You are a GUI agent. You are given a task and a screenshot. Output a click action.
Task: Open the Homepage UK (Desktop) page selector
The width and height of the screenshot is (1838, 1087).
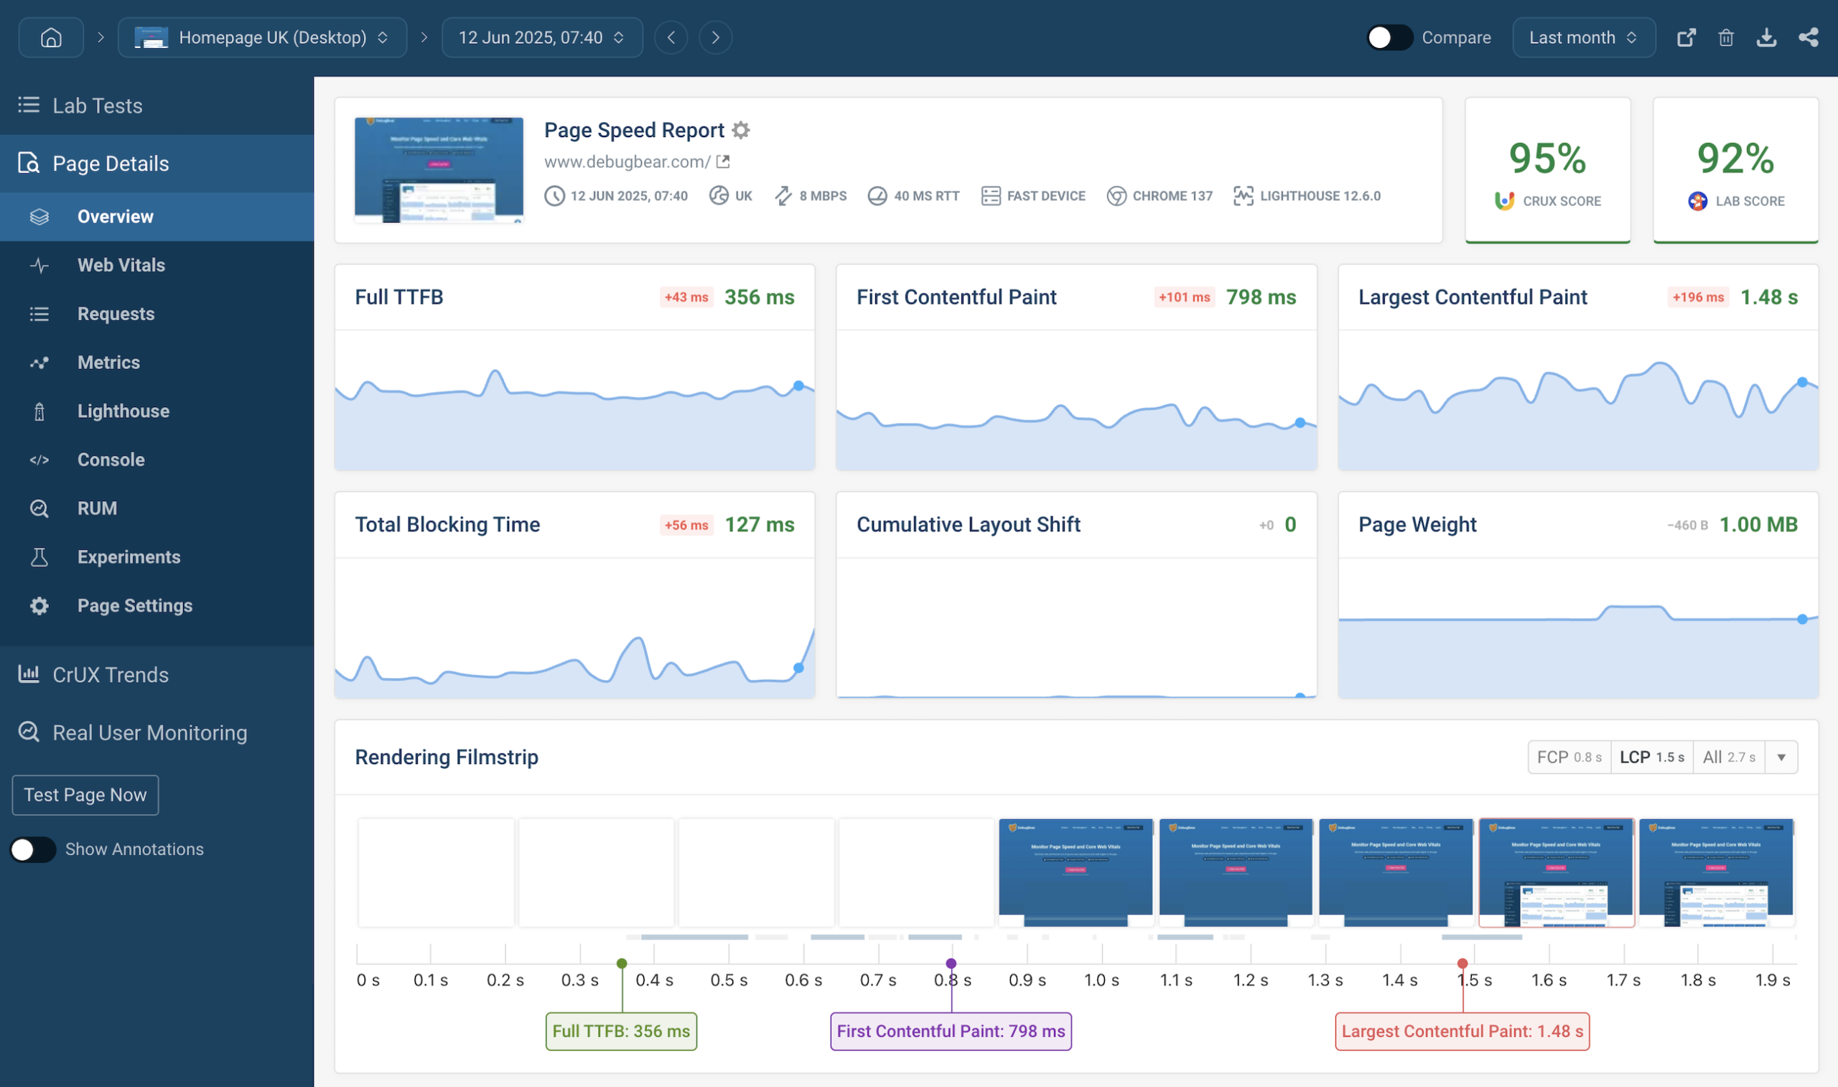(x=262, y=37)
